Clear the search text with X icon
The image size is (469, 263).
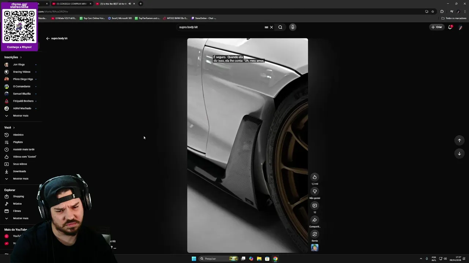(x=272, y=27)
